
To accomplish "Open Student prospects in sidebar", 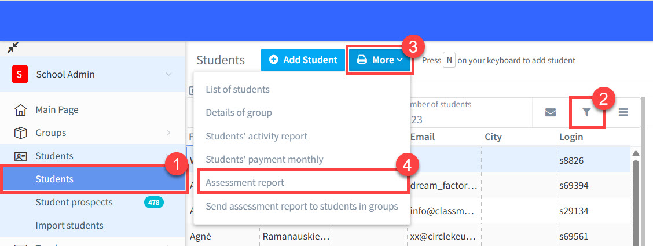I will tap(74, 203).
